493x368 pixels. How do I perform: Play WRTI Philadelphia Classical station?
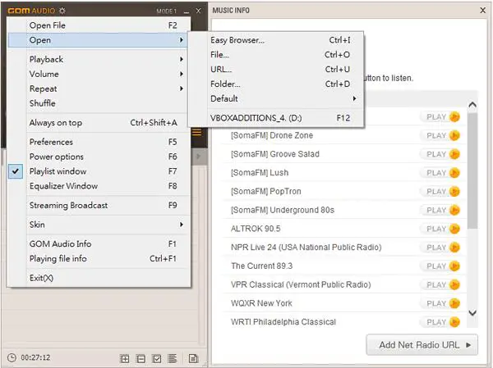pyautogui.click(x=440, y=322)
